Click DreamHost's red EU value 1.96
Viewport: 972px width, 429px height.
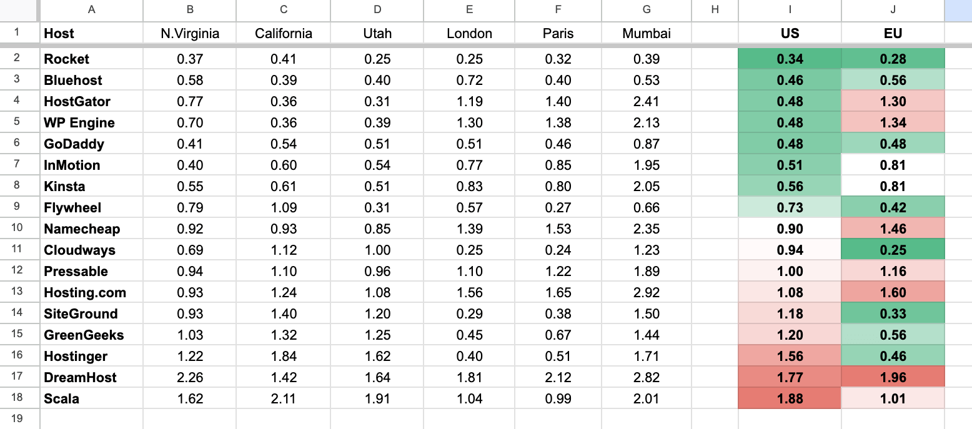893,378
